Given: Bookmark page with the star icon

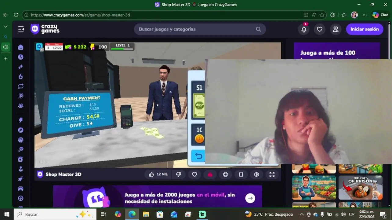Looking at the screenshot, I should coord(322,15).
